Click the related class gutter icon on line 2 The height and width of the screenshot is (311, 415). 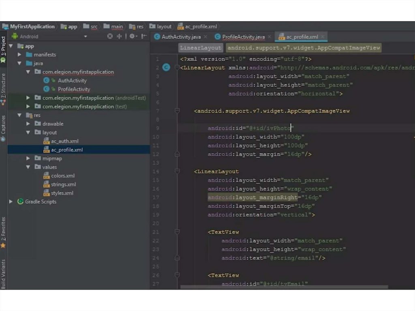coord(166,68)
